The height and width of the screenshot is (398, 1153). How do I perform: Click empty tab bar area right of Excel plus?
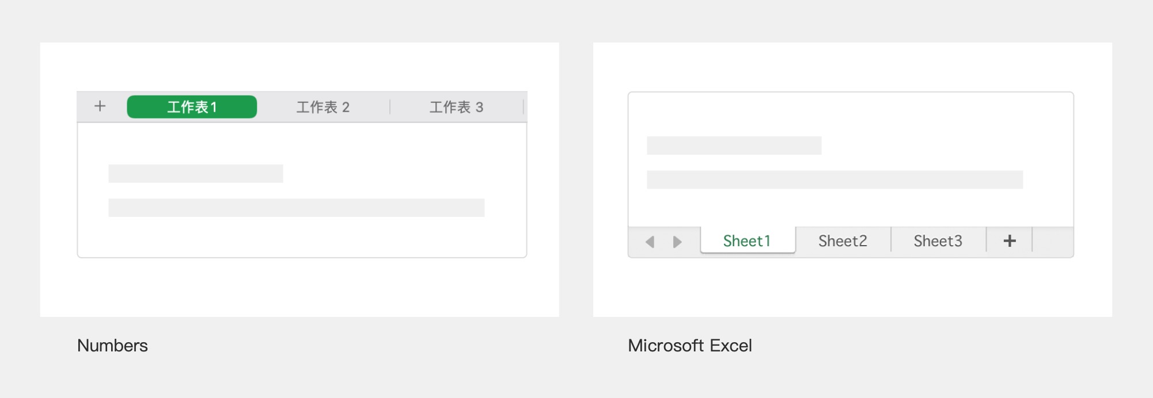pyautogui.click(x=1052, y=242)
